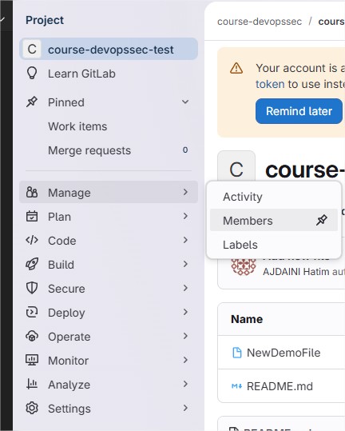Click the Deploy icon
Screen dimensions: 345x431
(32, 312)
